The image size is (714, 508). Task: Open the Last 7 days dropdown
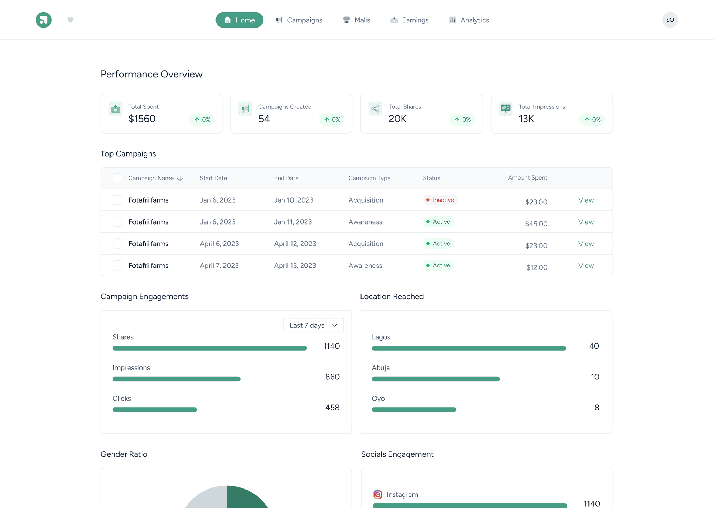314,325
